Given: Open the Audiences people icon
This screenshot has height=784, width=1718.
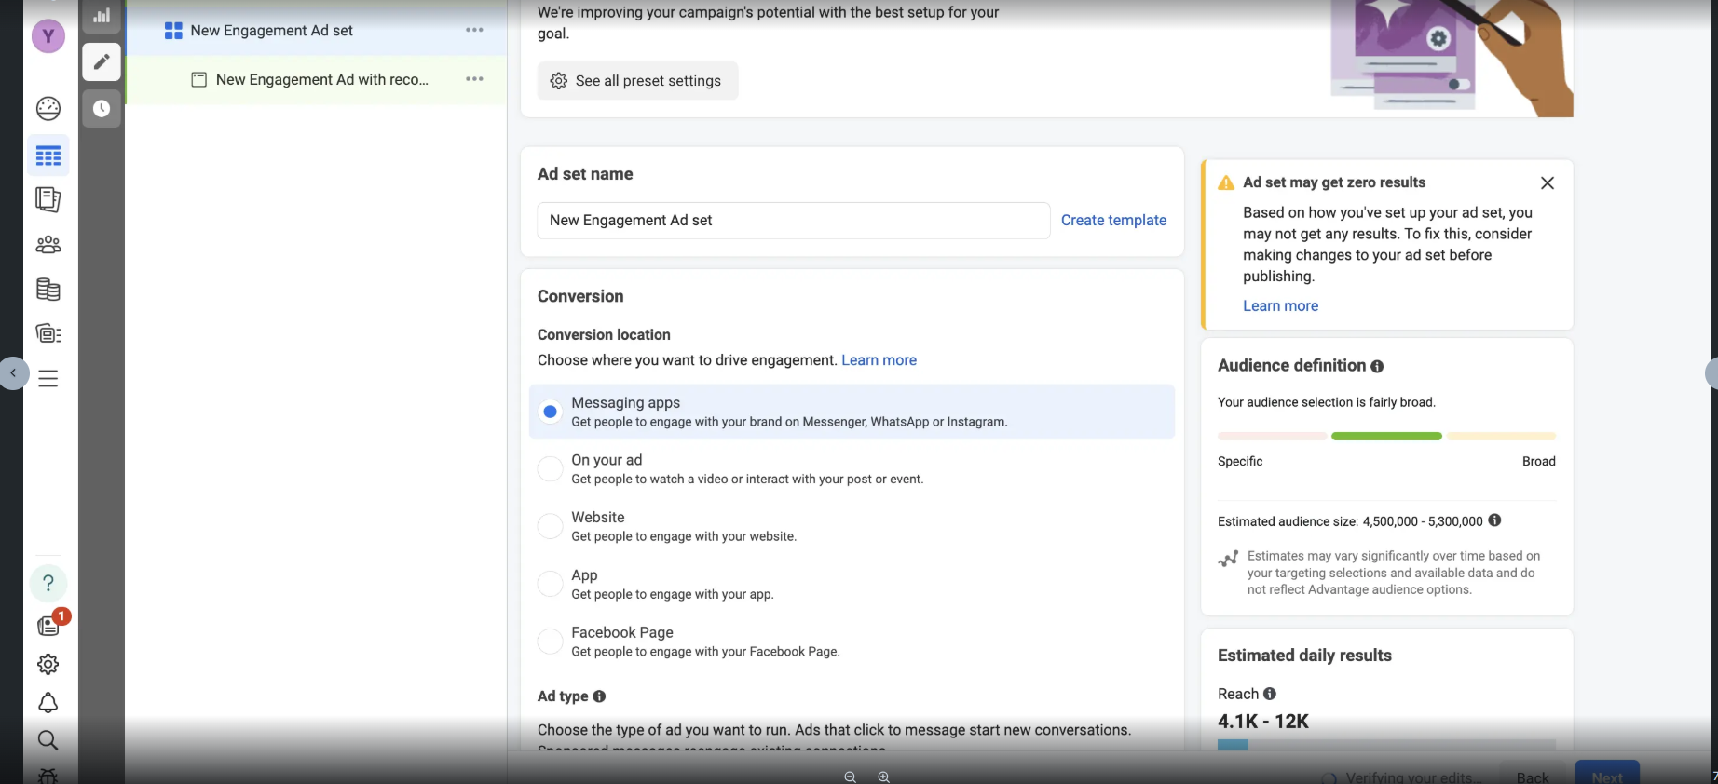Looking at the screenshot, I should point(48,245).
